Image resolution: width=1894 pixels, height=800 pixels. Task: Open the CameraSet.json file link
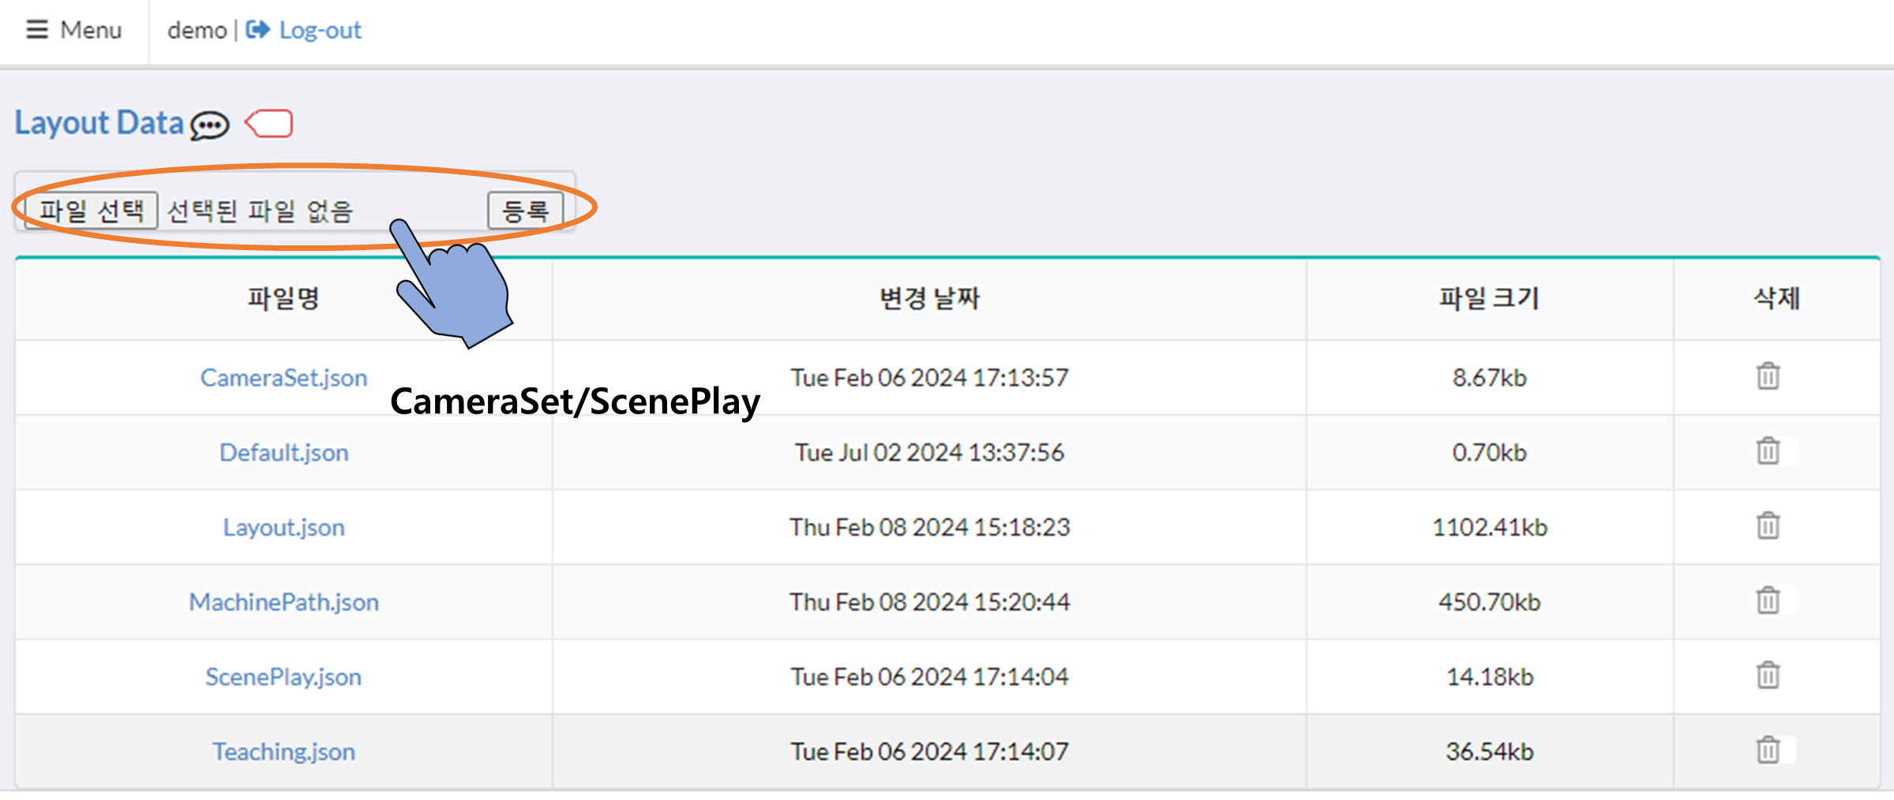click(283, 378)
